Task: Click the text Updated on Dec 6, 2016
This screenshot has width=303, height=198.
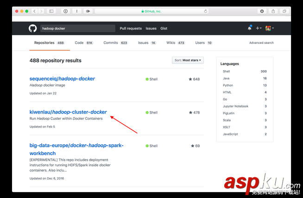Action: point(47,178)
